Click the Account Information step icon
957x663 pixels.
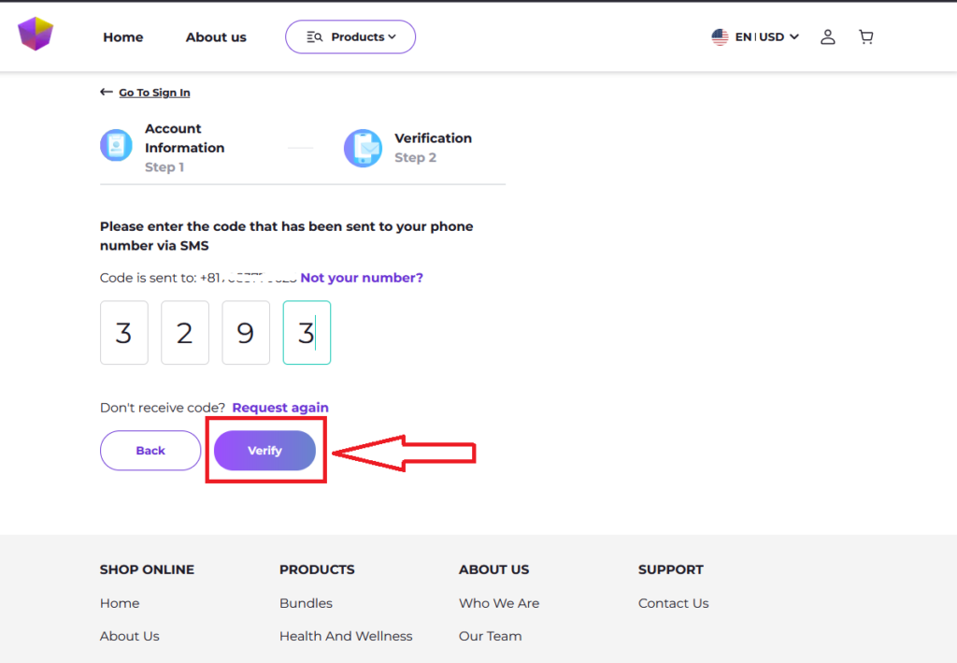pyautogui.click(x=117, y=146)
